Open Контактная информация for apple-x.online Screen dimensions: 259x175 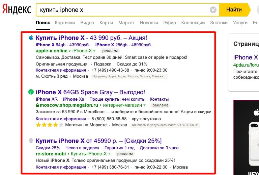point(61,70)
